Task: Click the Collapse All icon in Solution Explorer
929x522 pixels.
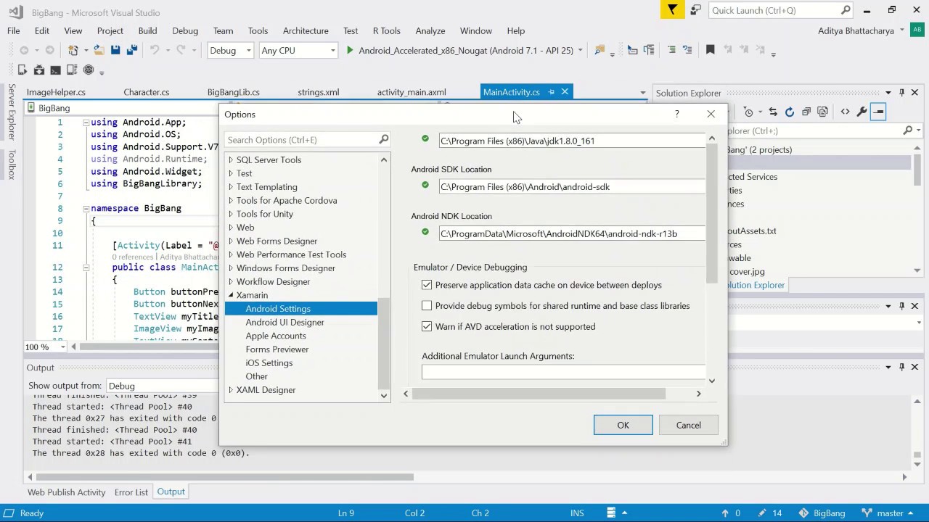Action: [806, 112]
